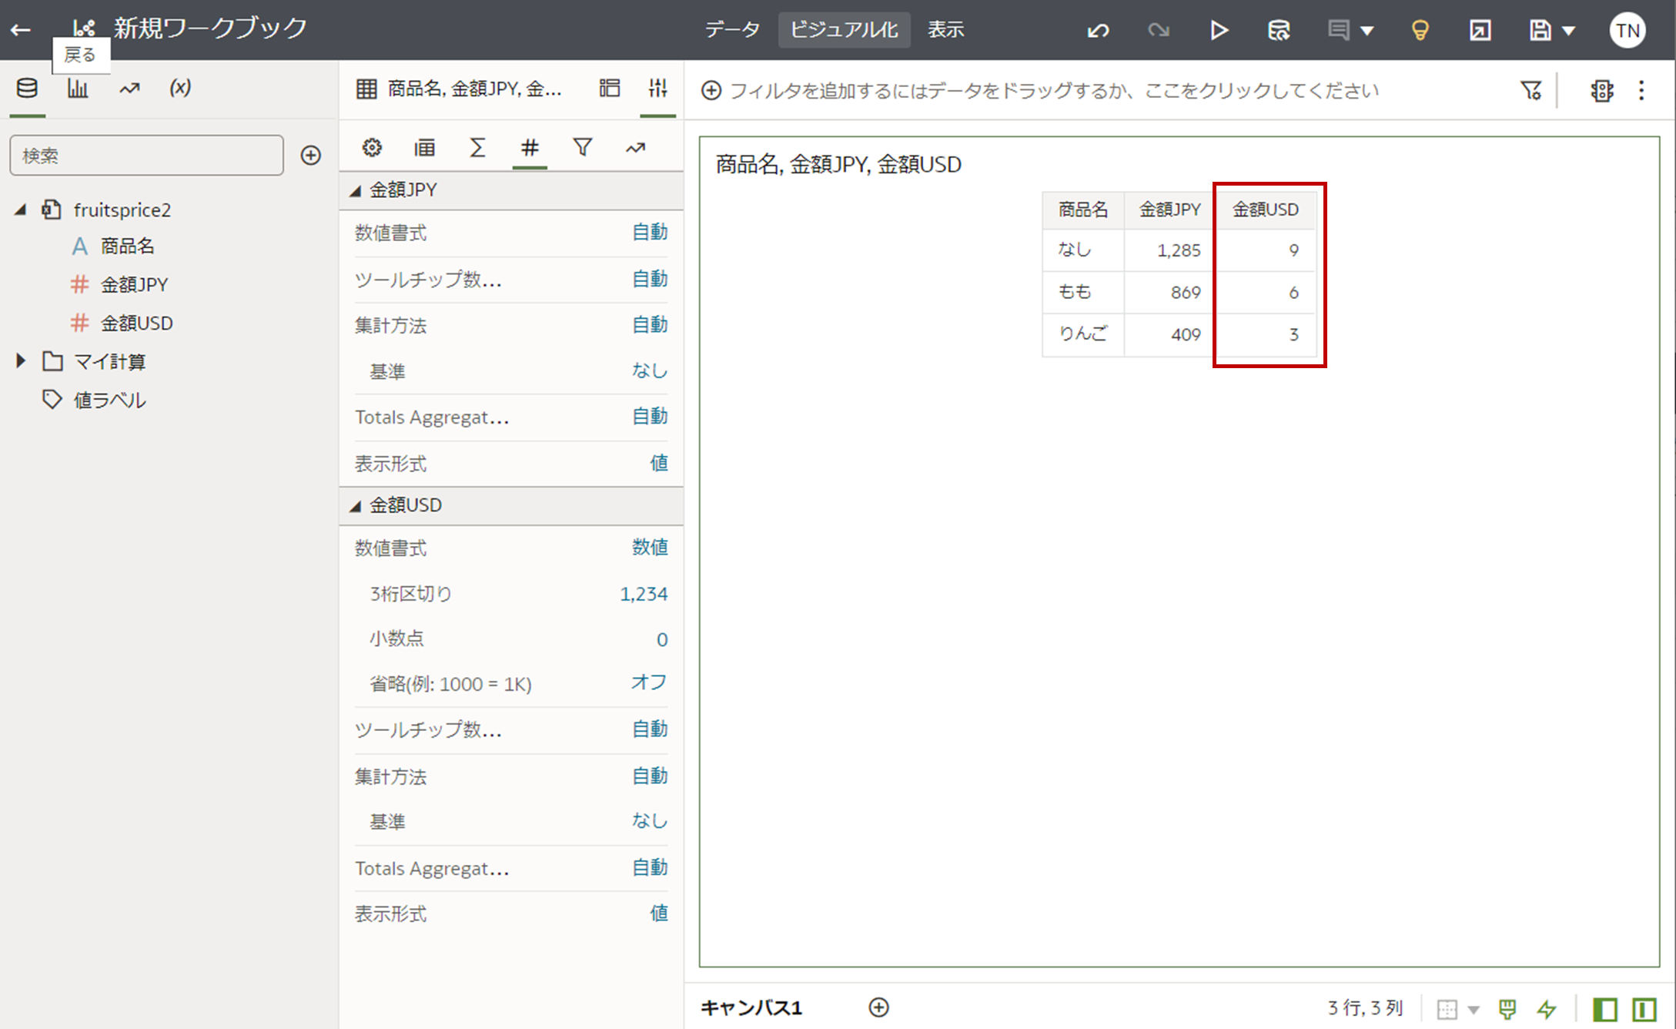Click the 検索 search field
The width and height of the screenshot is (1676, 1029).
coord(146,156)
